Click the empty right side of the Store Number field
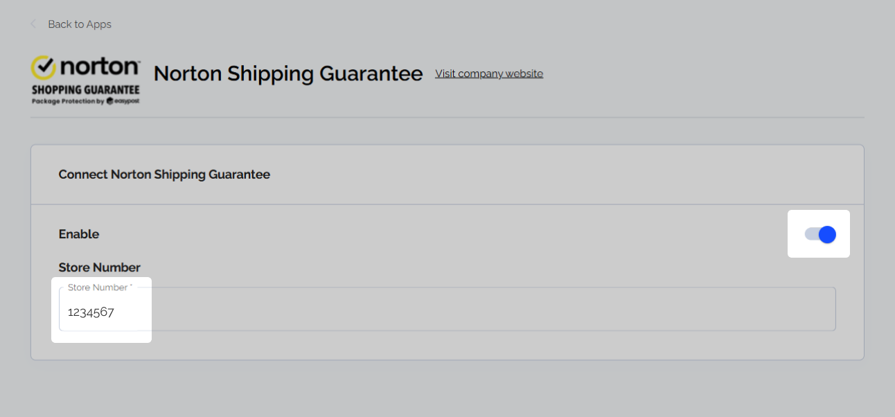The image size is (895, 417). pyautogui.click(x=554, y=310)
